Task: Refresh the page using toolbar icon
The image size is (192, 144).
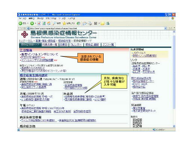Action: point(44,23)
